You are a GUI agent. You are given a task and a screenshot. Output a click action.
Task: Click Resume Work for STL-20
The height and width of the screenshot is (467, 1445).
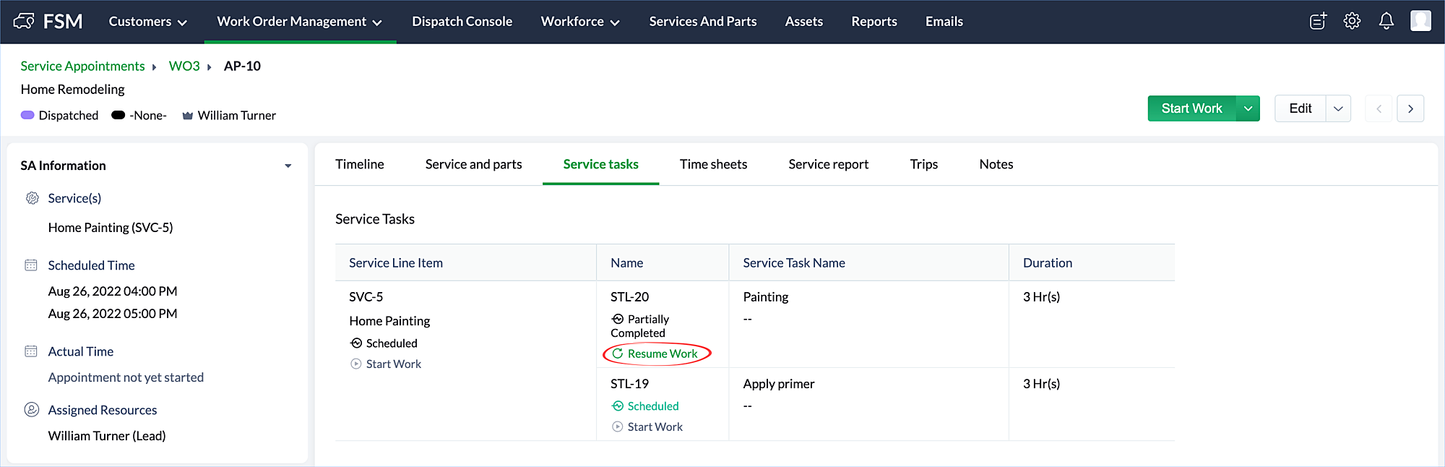point(656,354)
